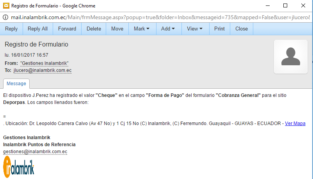Close the Chrome popup window

tap(303, 5)
